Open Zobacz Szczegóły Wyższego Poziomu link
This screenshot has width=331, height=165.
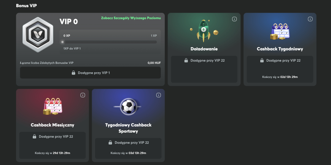tap(131, 18)
